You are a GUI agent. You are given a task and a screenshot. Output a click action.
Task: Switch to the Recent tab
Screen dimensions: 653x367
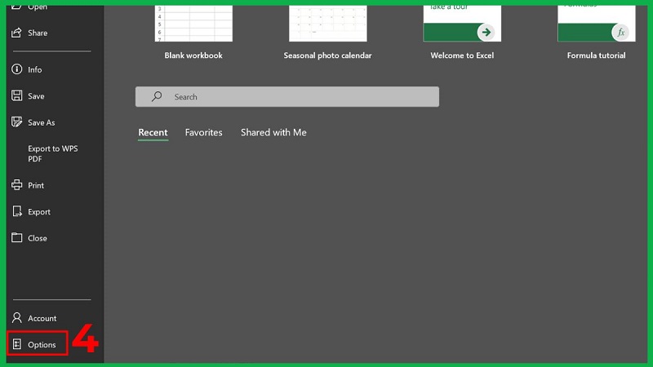click(153, 133)
